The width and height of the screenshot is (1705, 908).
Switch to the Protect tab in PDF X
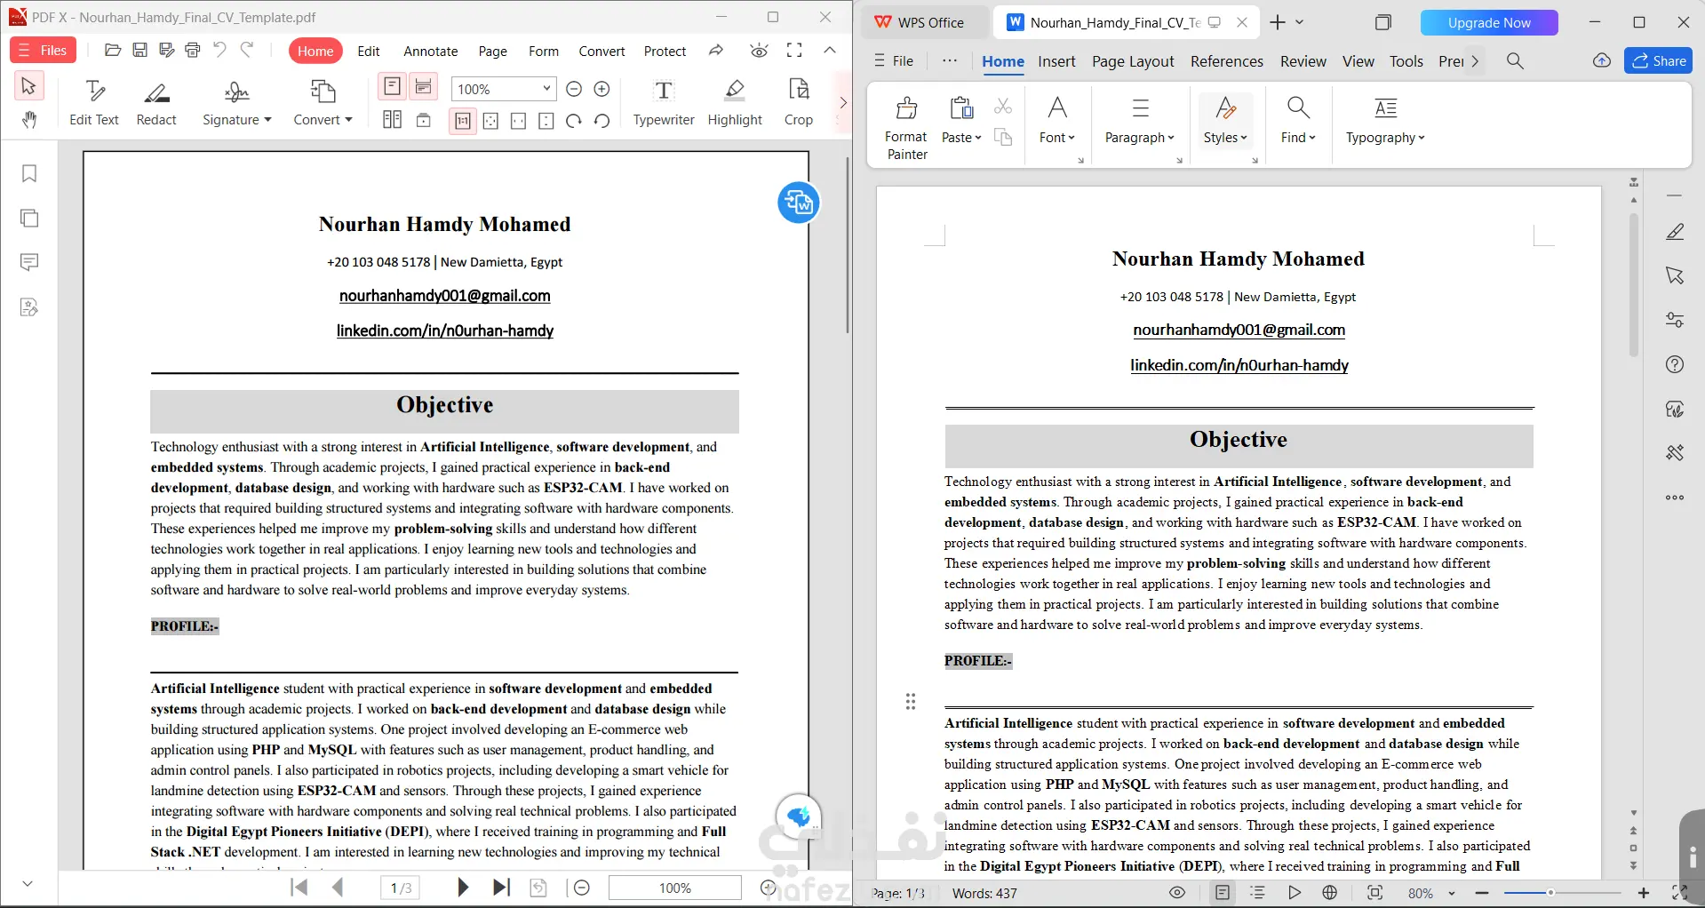[665, 52]
